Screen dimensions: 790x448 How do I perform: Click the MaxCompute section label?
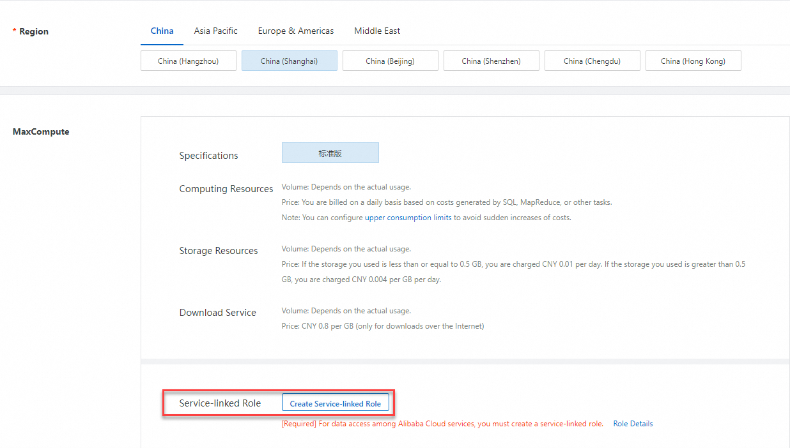coord(41,131)
